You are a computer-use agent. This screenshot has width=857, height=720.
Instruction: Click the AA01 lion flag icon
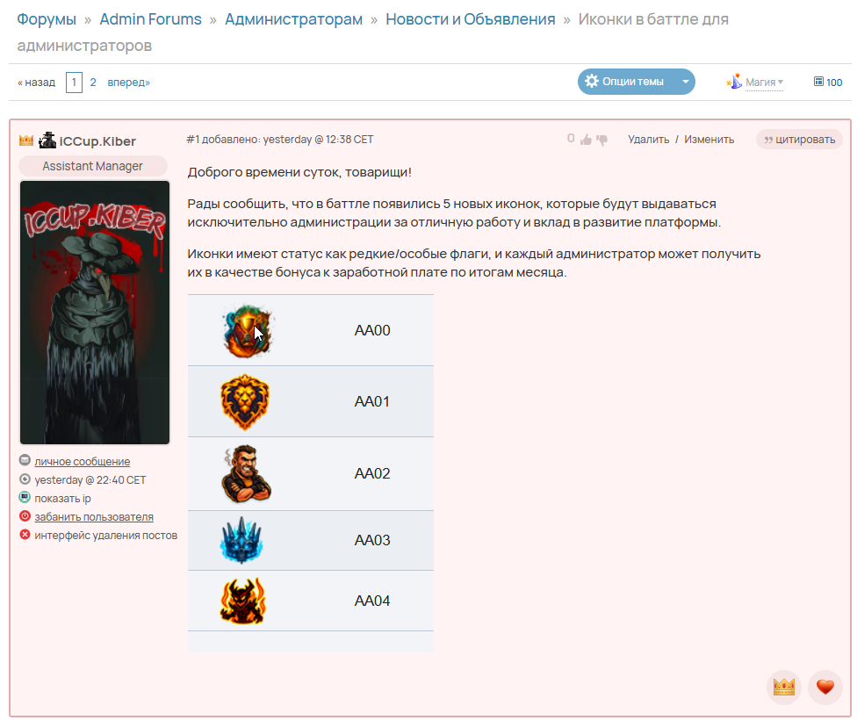(245, 402)
